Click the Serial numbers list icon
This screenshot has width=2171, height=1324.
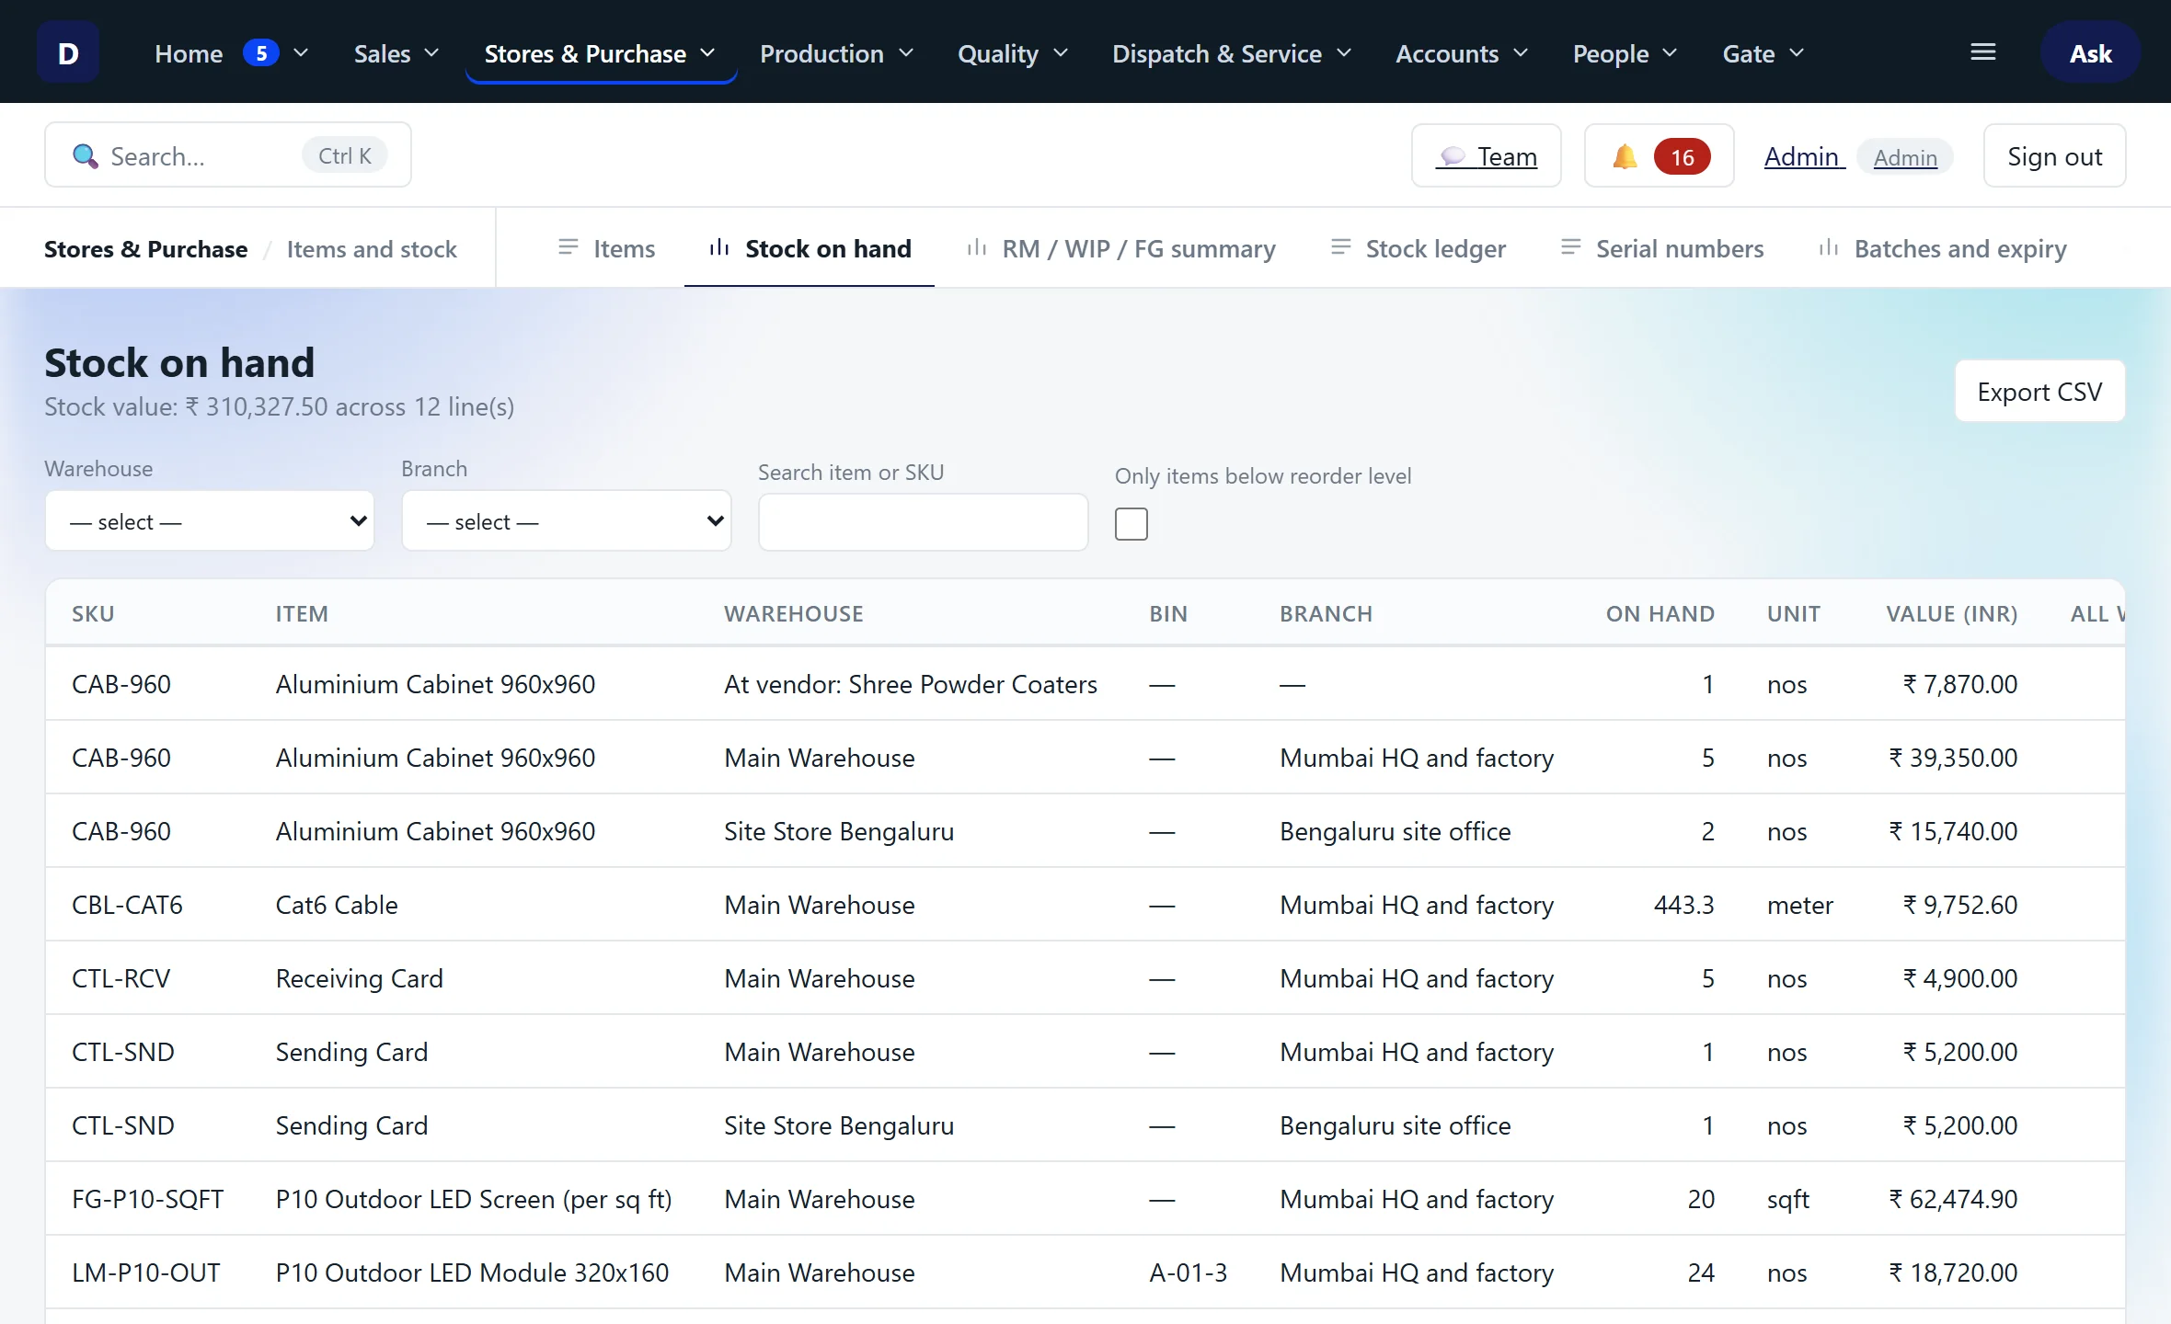click(1571, 247)
